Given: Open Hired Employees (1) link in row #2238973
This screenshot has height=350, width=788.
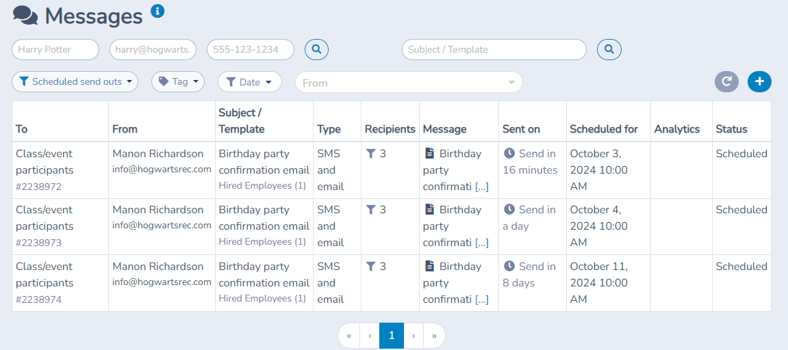Looking at the screenshot, I should coord(262,241).
